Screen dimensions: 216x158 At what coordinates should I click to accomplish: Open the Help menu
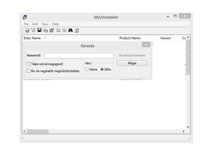point(55,24)
